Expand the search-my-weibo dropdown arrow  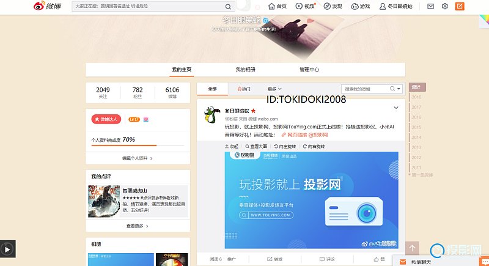[399, 89]
